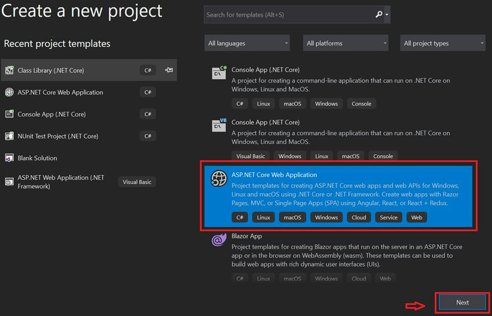Viewport: 492px width, 316px height.
Task: Click the VB Console App template icon
Action: (x=219, y=125)
